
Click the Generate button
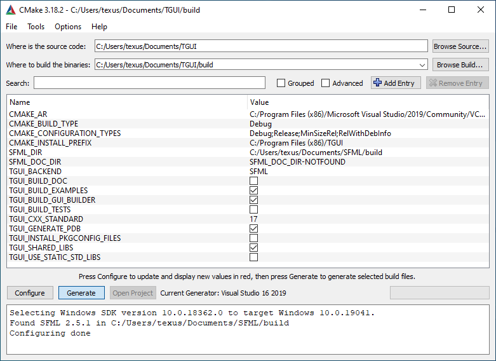pyautogui.click(x=81, y=293)
